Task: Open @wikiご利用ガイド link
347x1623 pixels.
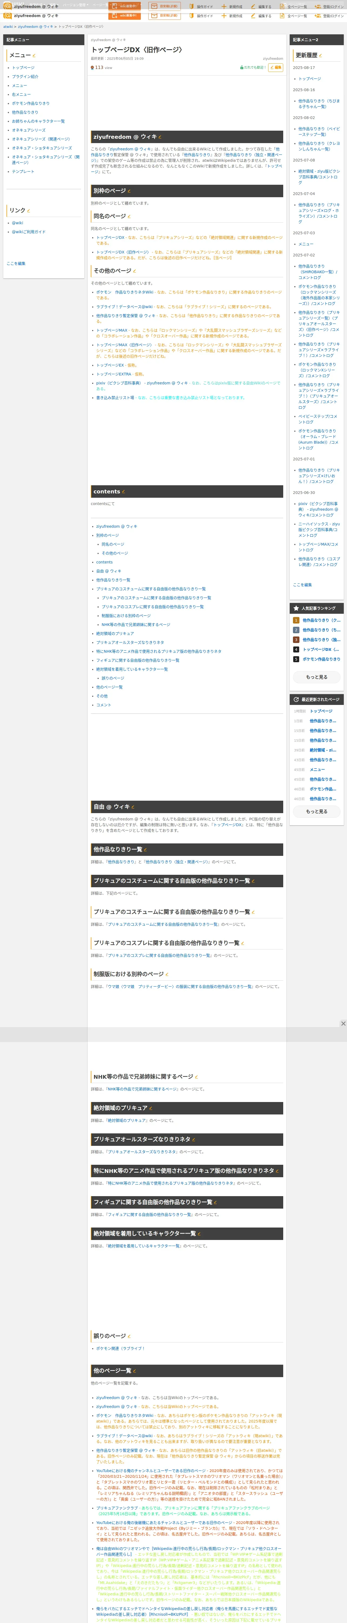Action: 29,232
